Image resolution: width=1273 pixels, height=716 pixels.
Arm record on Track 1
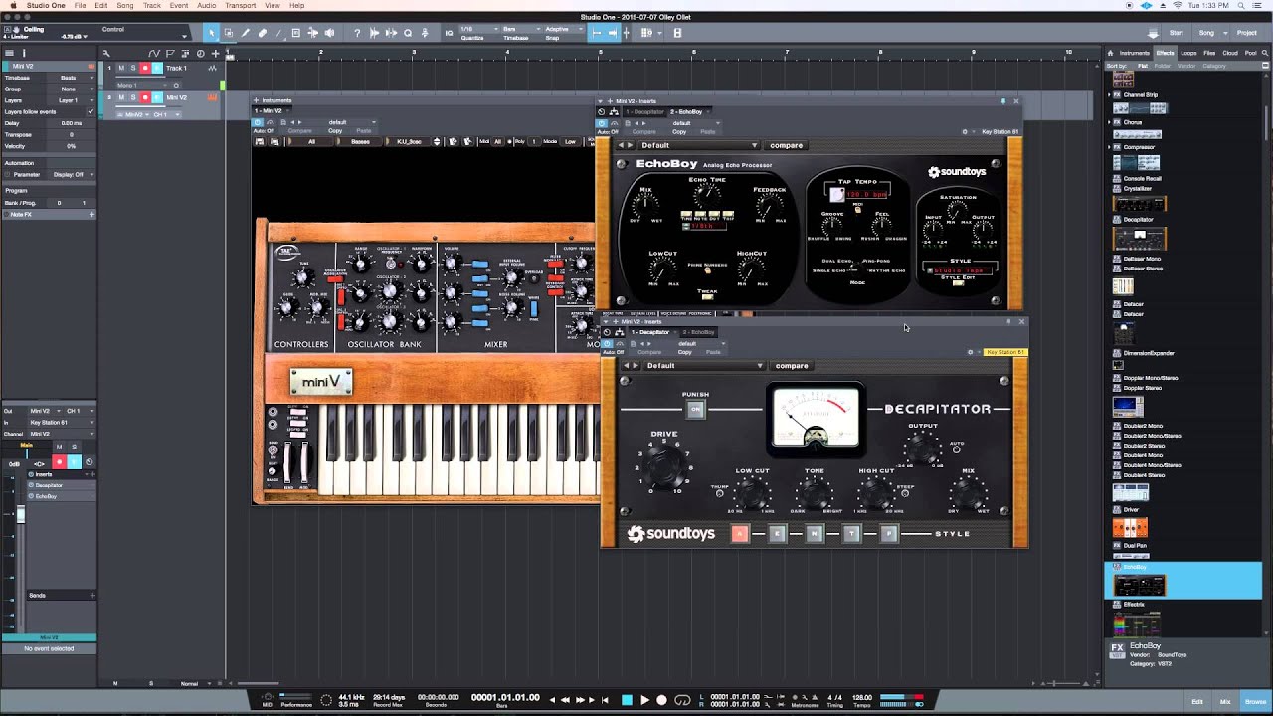tap(145, 68)
